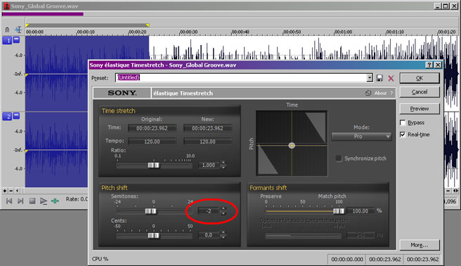Click the lock icon beside the timeline ruler
Screen dimensions: 461x266
pyautogui.click(x=7, y=29)
